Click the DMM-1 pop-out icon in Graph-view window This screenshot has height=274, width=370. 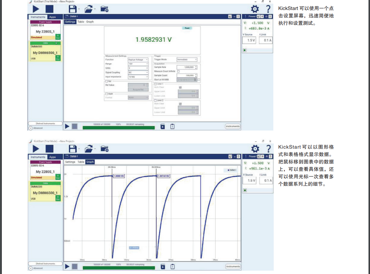230,156
